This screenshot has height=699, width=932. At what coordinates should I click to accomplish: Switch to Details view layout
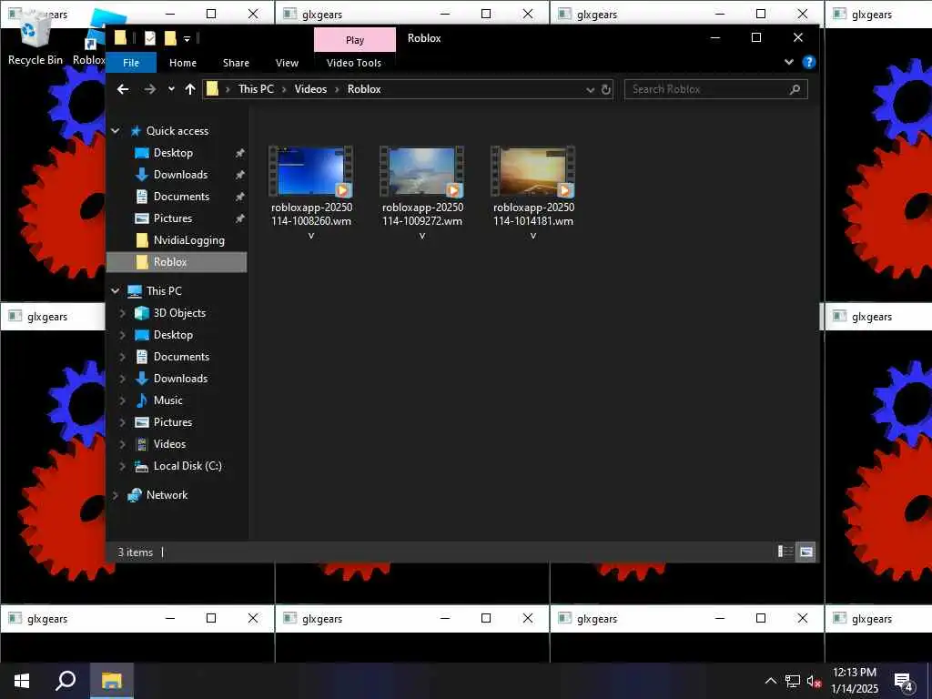(785, 552)
